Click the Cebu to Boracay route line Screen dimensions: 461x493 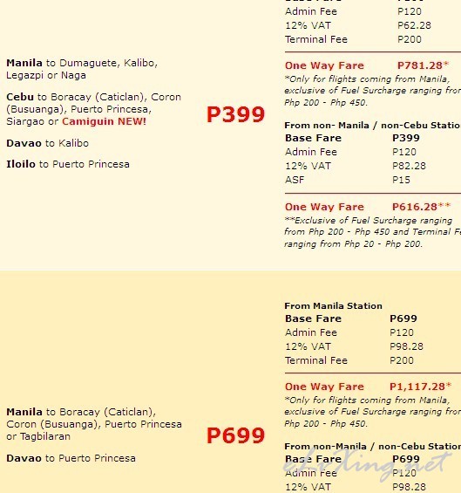93,97
